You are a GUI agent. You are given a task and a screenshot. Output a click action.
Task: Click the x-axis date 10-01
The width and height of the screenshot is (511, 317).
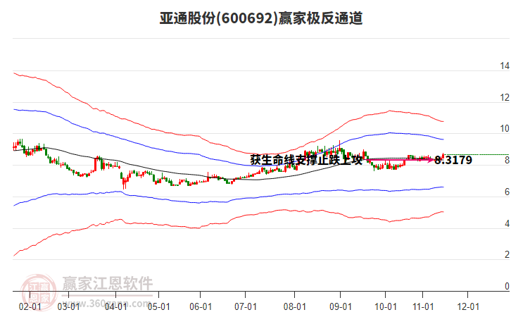pyautogui.click(x=386, y=307)
